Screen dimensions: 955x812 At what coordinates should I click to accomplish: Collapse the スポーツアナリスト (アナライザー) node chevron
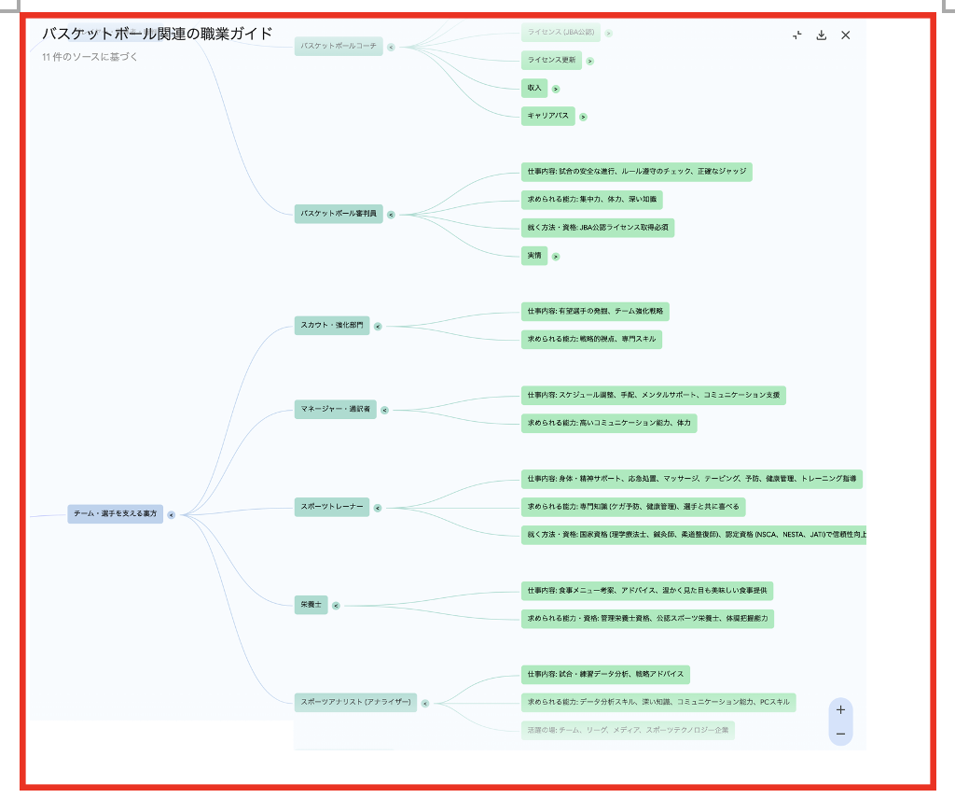(425, 704)
